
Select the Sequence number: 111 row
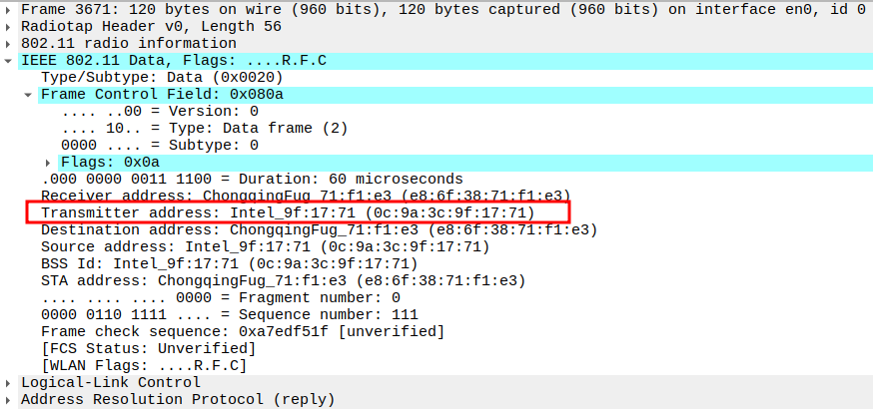[220, 314]
